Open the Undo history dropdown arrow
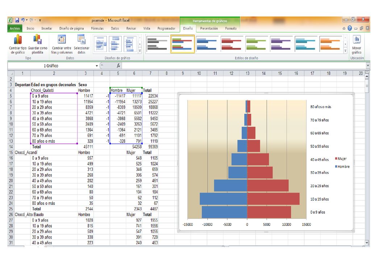371x278 pixels. pyautogui.click(x=27, y=20)
